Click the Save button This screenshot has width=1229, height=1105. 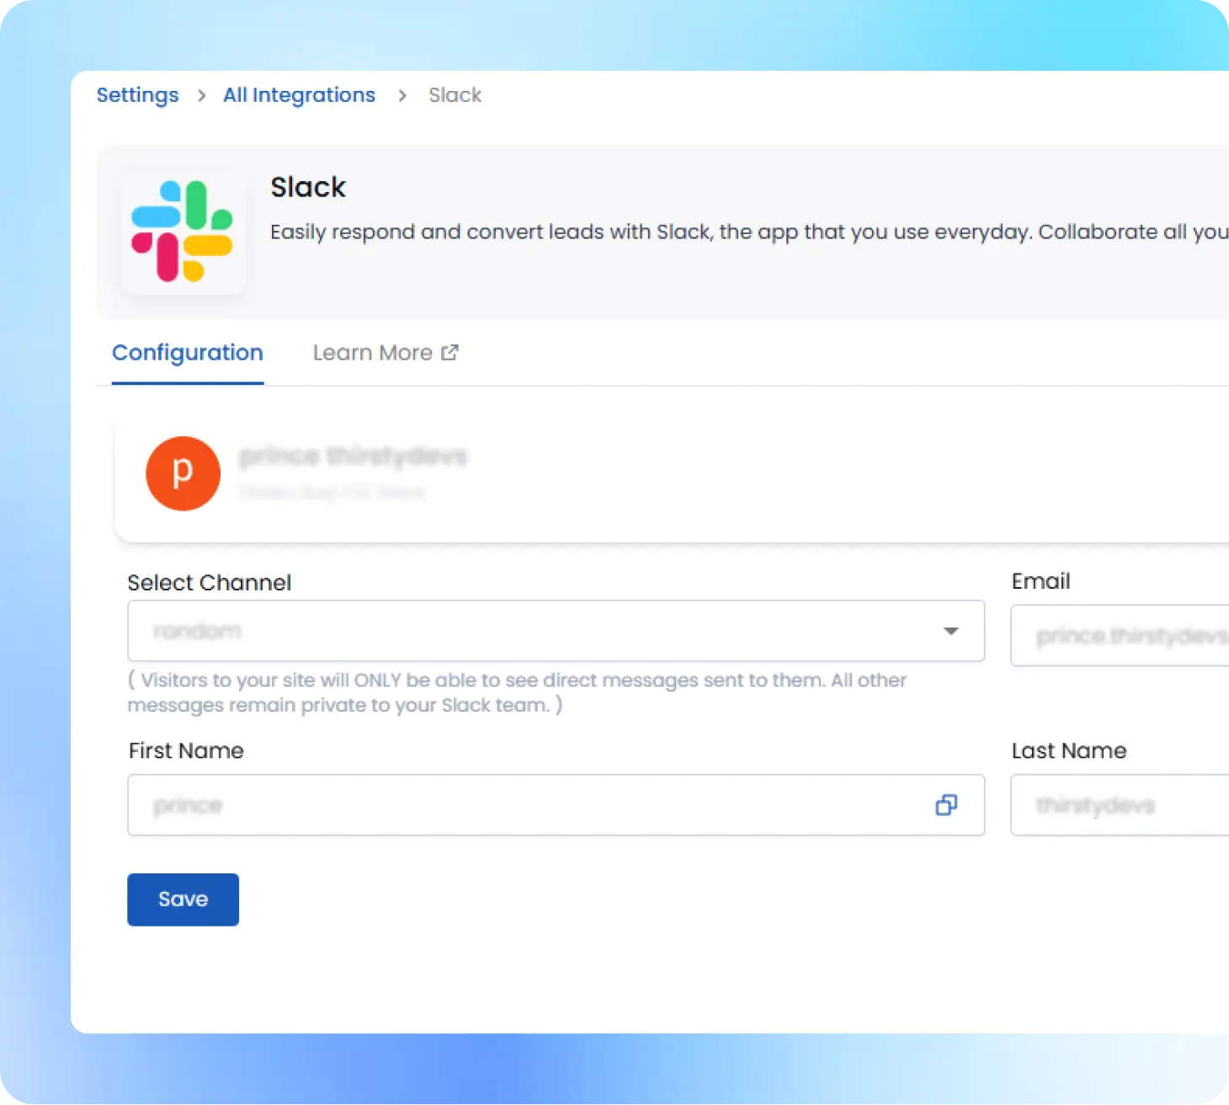[183, 899]
